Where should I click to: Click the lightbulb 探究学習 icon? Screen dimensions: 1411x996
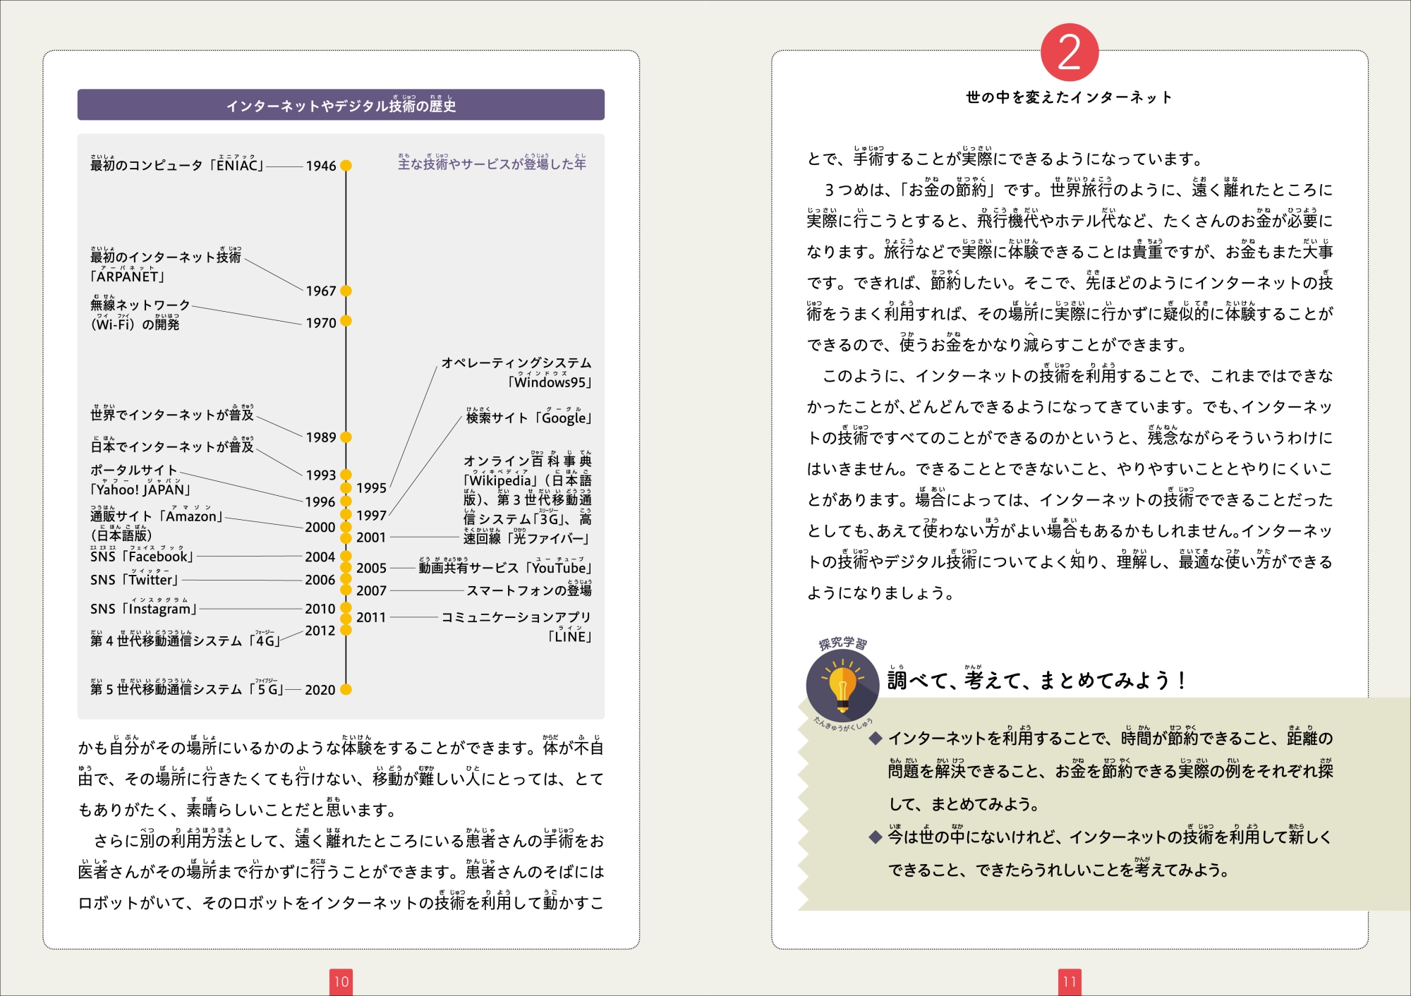click(x=842, y=685)
